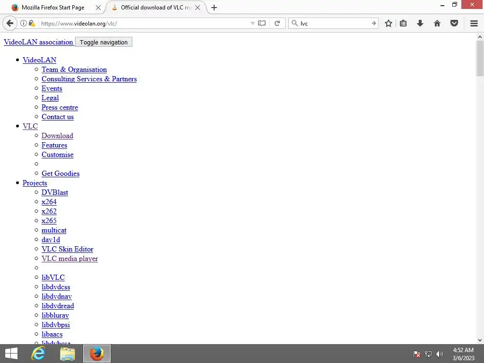Expand the URL history dropdown arrow
484x363 pixels.
pos(252,23)
